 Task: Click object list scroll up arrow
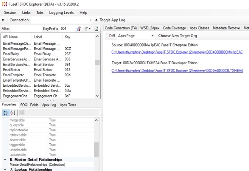click(97, 36)
